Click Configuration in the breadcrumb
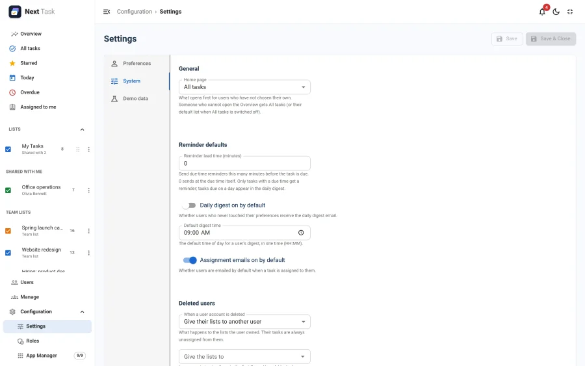585x366 pixels. (x=135, y=12)
